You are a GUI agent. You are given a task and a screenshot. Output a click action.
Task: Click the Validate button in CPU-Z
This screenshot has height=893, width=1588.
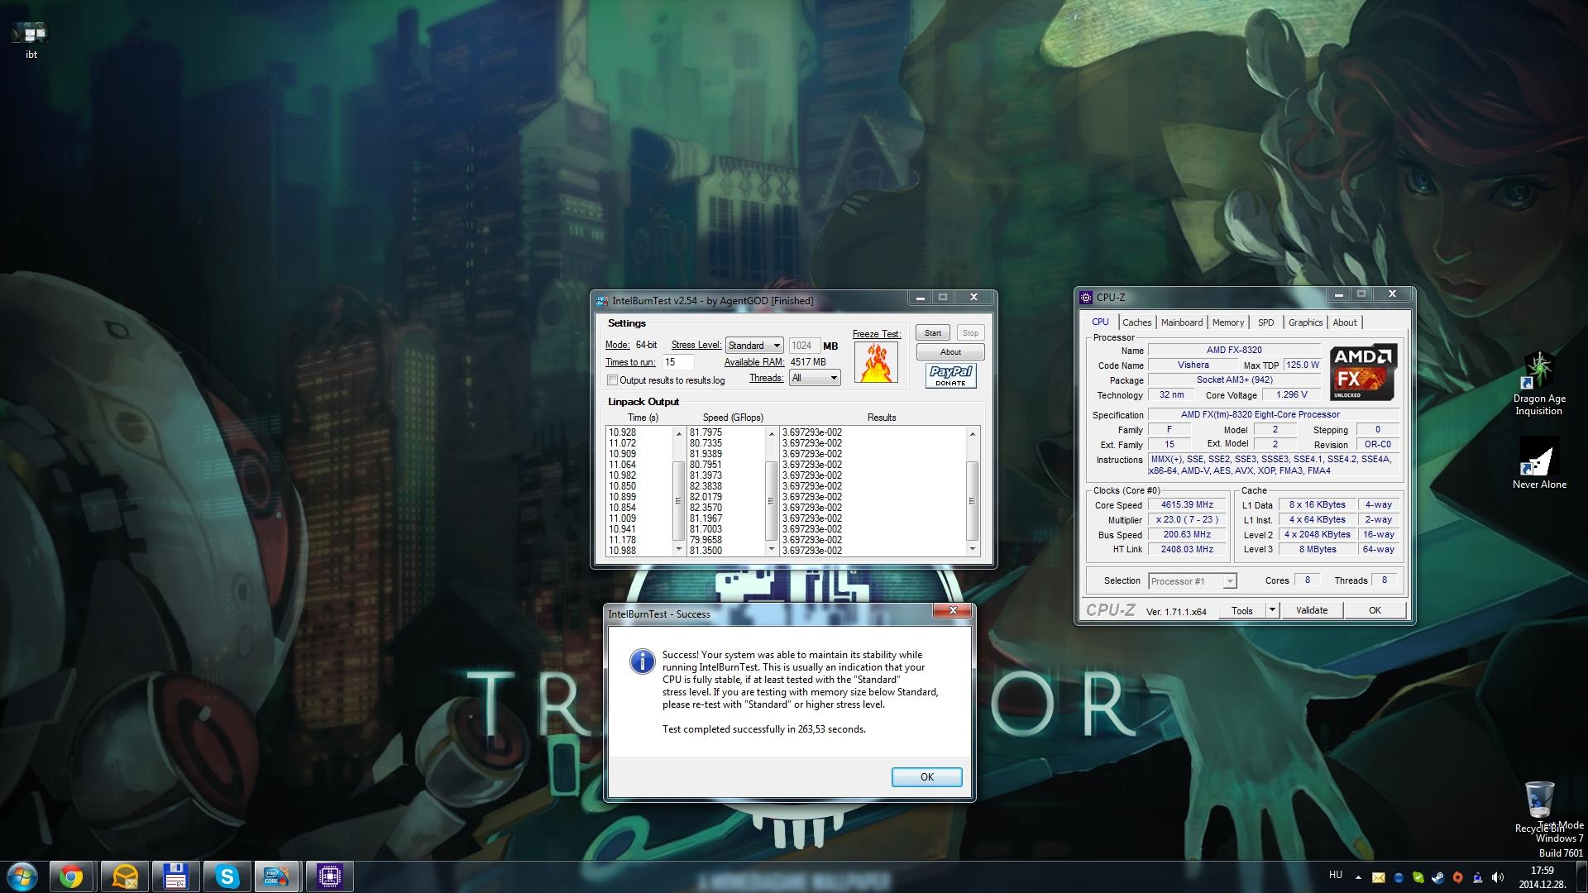(x=1311, y=610)
